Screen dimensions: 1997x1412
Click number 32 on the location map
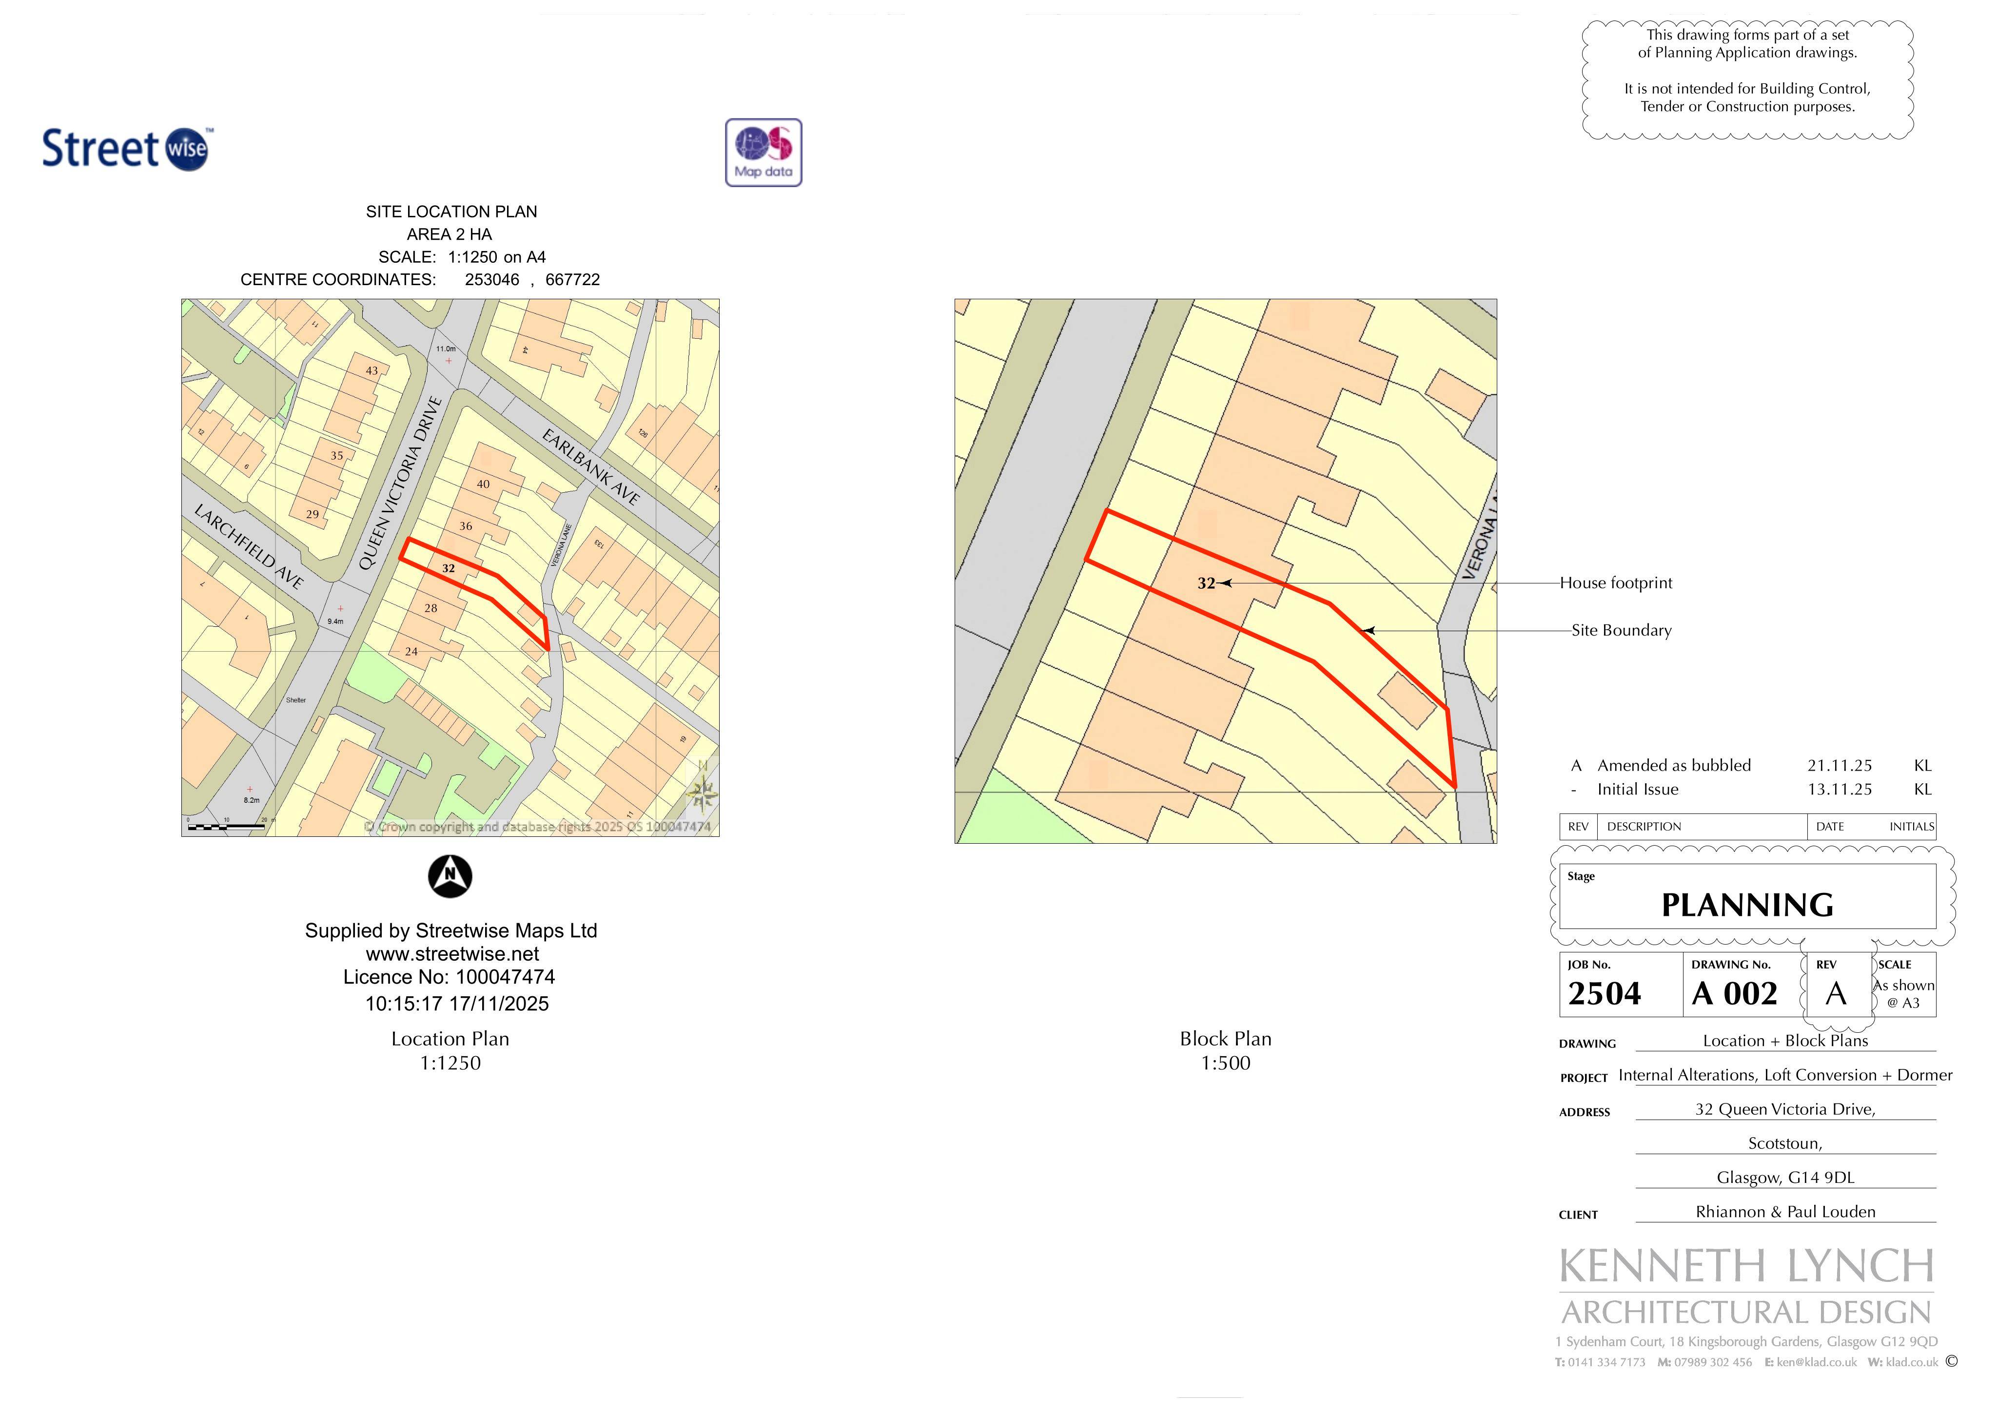click(x=448, y=569)
